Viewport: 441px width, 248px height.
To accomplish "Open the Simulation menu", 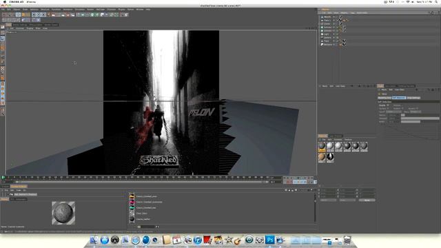I will [80, 9].
